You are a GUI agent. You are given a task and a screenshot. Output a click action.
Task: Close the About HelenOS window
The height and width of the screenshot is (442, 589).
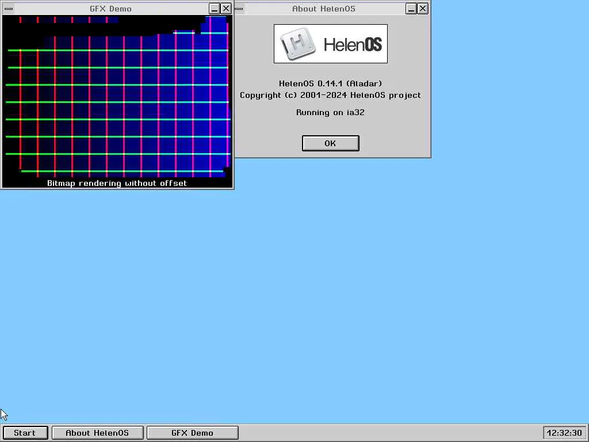tap(423, 9)
